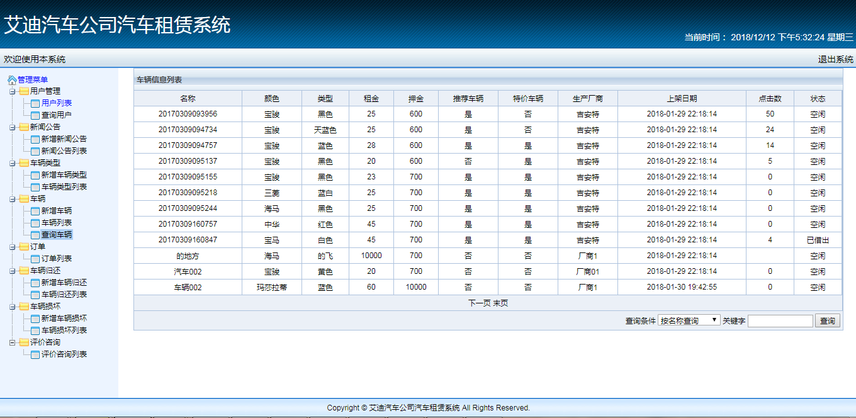Click the 退出系统 logout link

pos(836,59)
